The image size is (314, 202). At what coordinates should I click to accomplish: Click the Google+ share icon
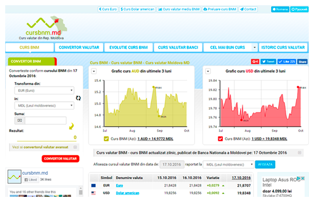pos(255,61)
